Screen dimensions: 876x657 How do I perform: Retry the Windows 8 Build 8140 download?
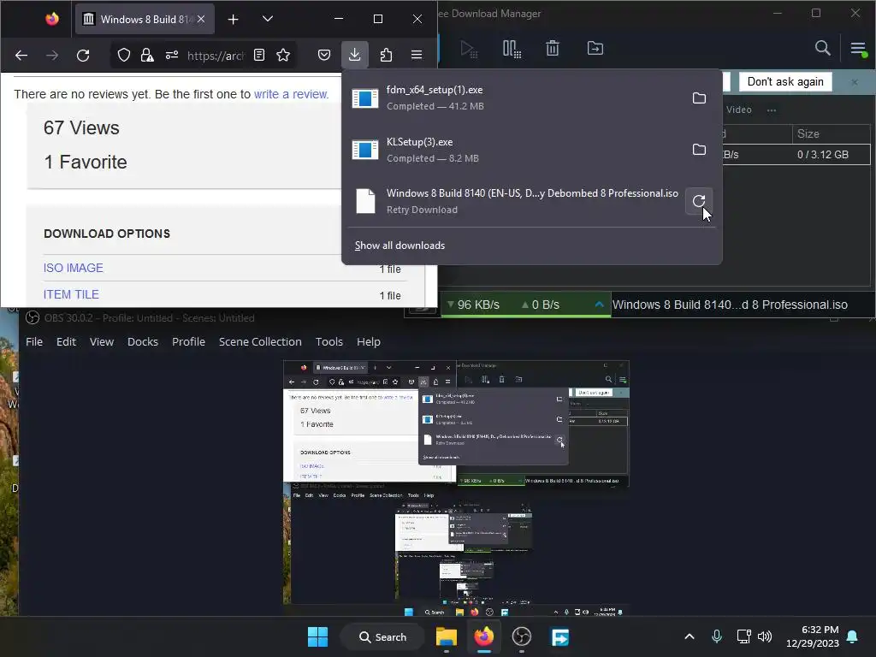pos(699,201)
